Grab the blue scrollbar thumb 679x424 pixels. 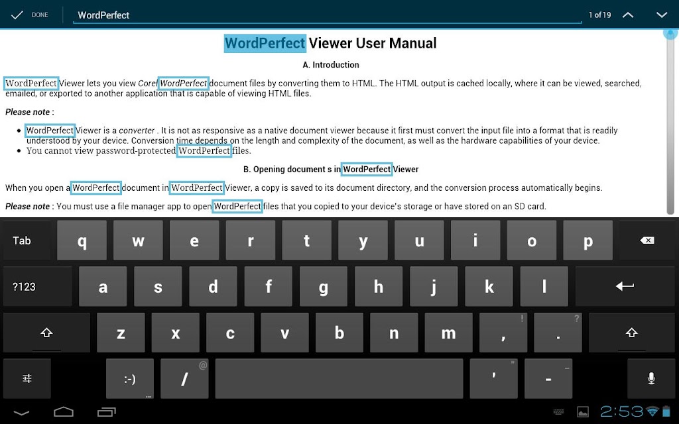[670, 33]
